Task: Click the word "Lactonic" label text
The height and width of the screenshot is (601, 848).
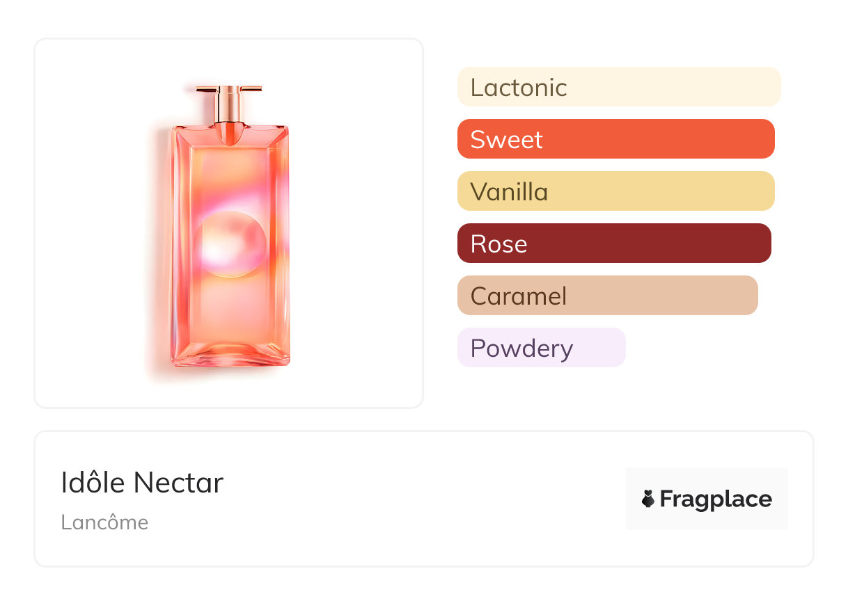Action: coord(519,88)
